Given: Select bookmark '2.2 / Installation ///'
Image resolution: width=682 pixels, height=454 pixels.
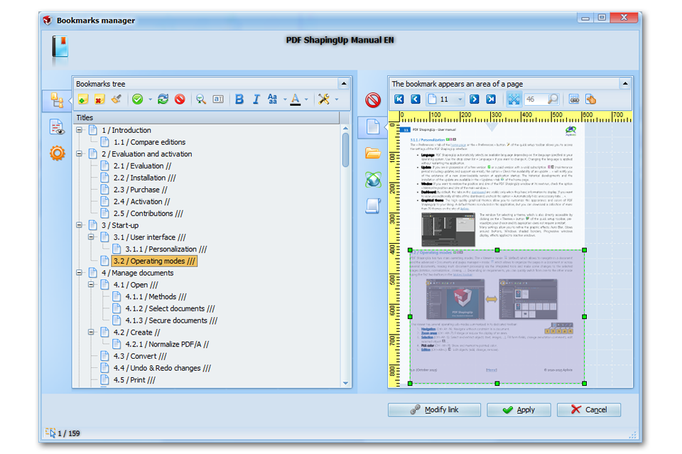Looking at the screenshot, I should click(x=144, y=178).
